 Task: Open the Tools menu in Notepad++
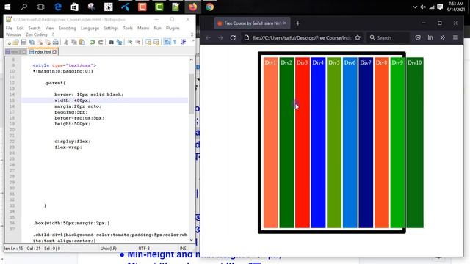[x=128, y=28]
